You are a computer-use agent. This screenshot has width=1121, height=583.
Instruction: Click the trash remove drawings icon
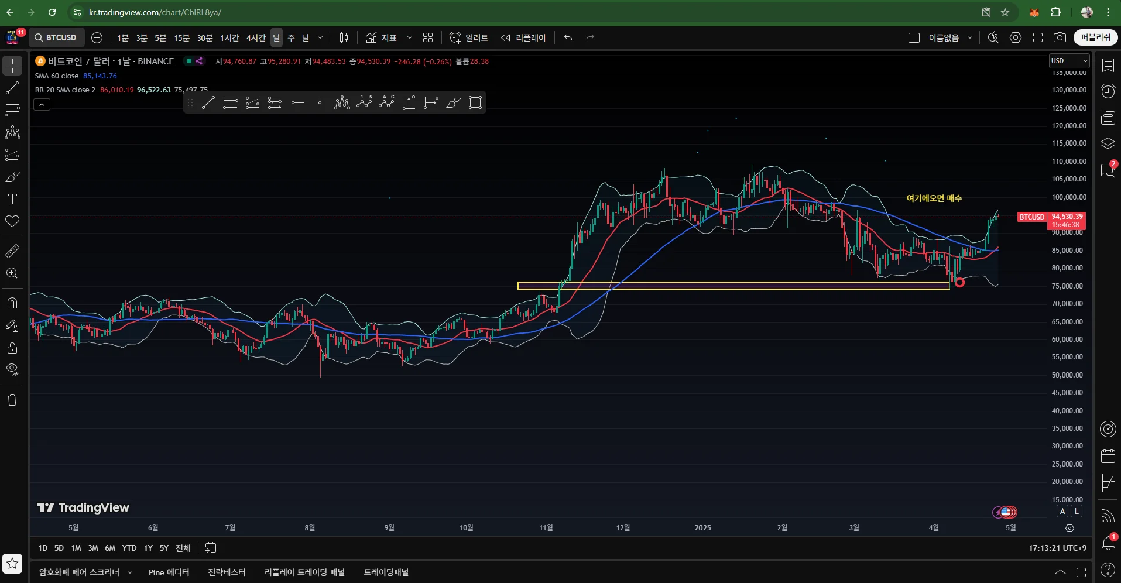click(x=12, y=400)
